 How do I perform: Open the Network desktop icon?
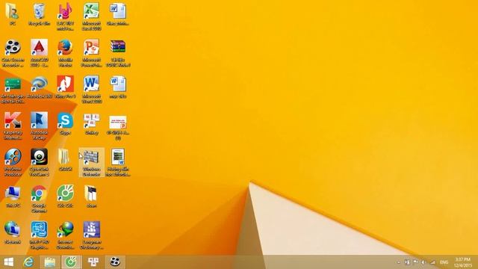click(13, 232)
